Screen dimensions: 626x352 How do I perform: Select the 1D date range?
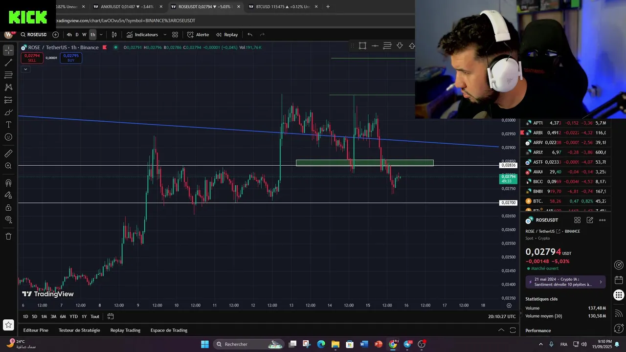[x=25, y=317]
